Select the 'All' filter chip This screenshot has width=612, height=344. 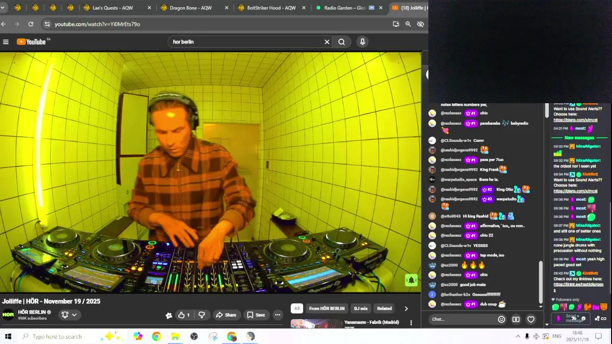coord(297,309)
